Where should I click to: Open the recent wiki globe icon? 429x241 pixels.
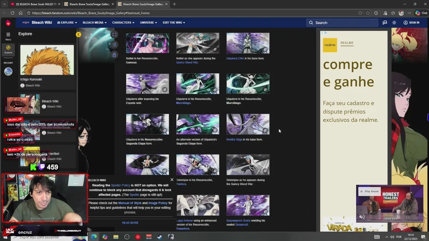click(8, 71)
